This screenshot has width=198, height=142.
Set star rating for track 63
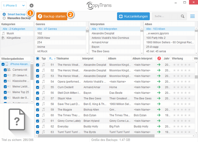click(182, 132)
